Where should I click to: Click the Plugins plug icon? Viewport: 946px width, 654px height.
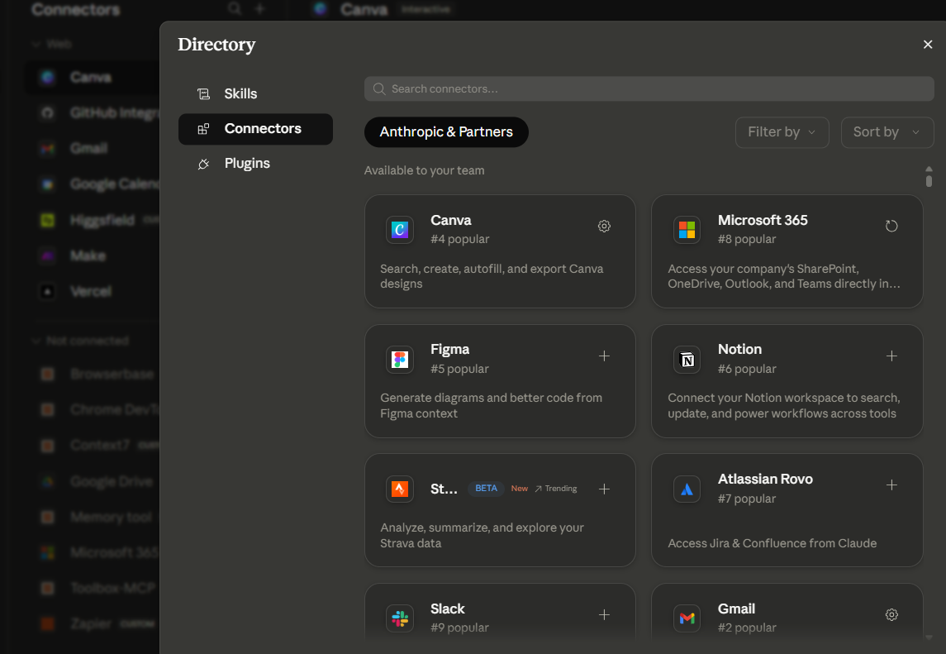[203, 164]
